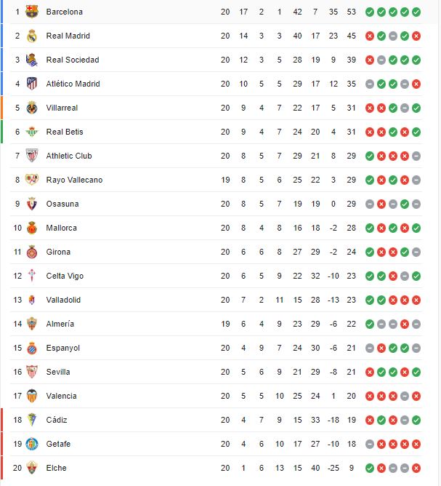The width and height of the screenshot is (441, 486).
Task: Open the Celta Vigo team link
Action: click(x=65, y=276)
